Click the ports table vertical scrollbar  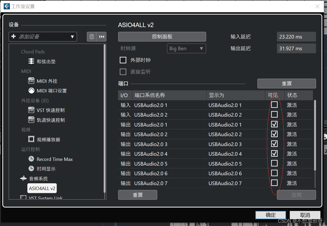(x=315, y=135)
